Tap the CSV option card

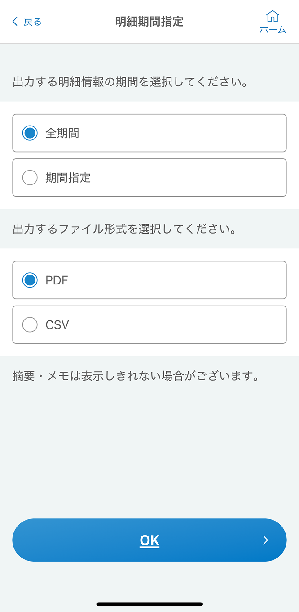point(149,324)
